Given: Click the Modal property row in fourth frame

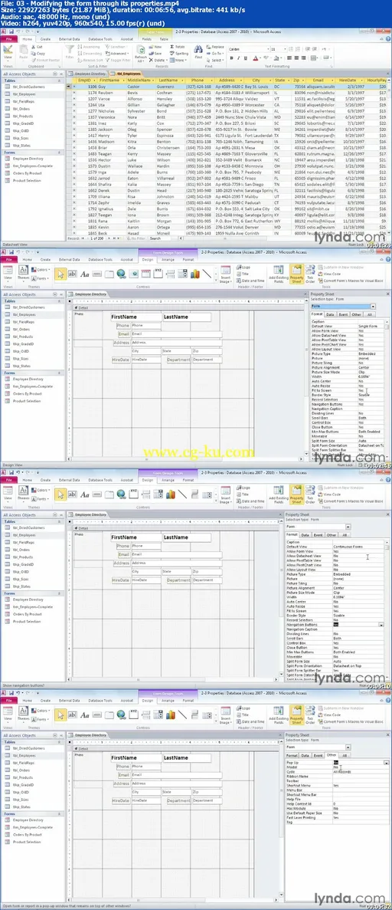Looking at the screenshot, I should (338, 767).
